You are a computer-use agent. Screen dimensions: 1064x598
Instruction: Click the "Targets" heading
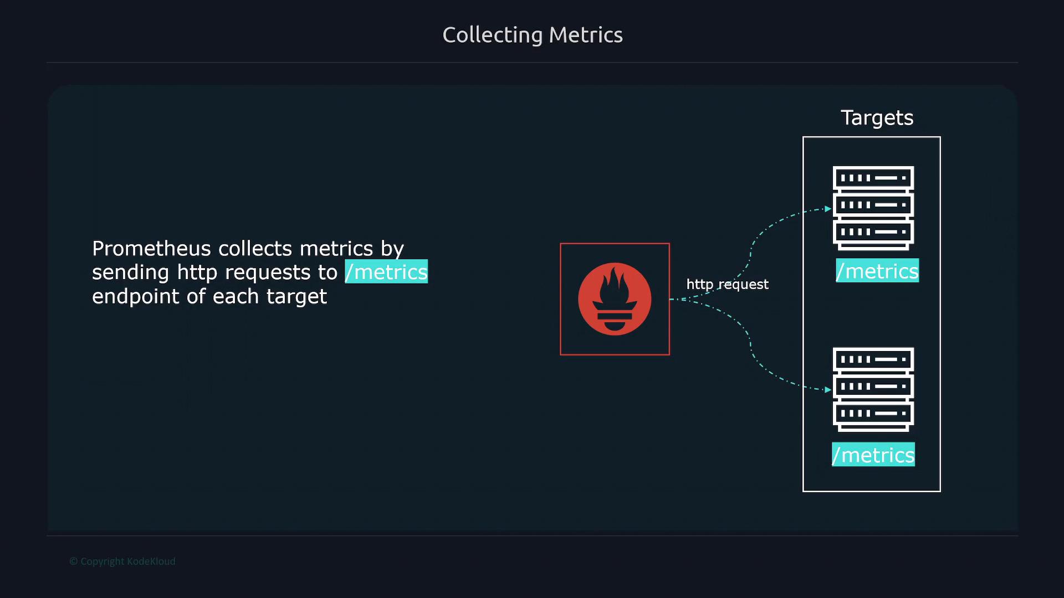click(x=877, y=118)
